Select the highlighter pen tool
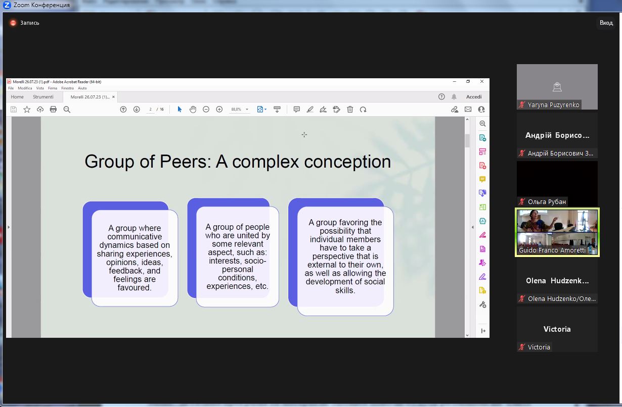622x407 pixels. 310,110
